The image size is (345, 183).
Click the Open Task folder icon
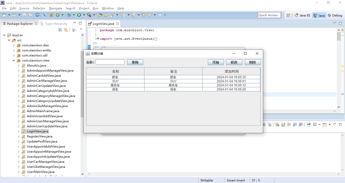click(x=106, y=15)
